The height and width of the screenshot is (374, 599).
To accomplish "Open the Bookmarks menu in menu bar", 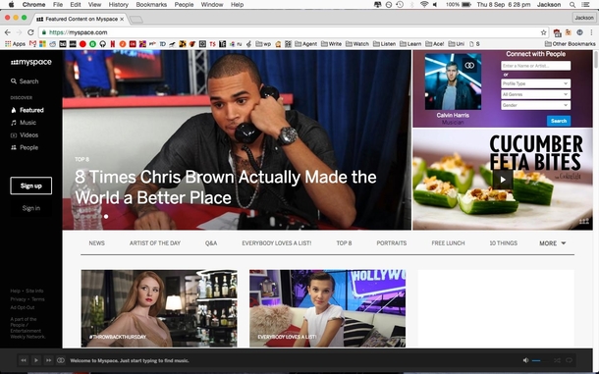I will [x=151, y=5].
